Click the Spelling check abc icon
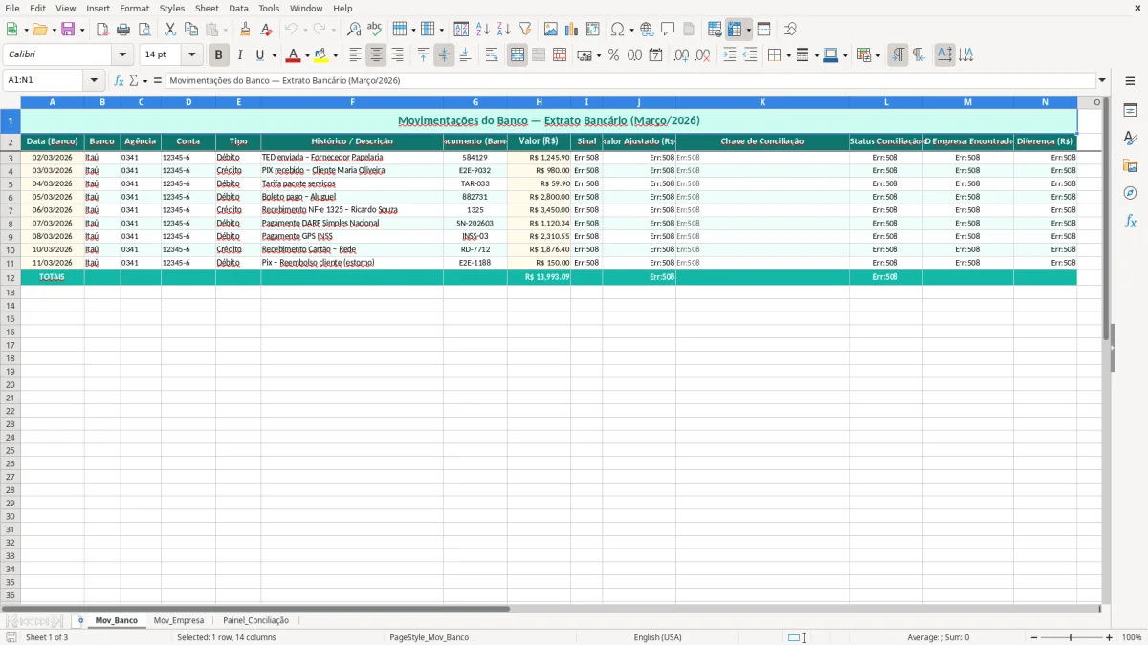Viewport: 1148px width, 645px height. coord(374,30)
